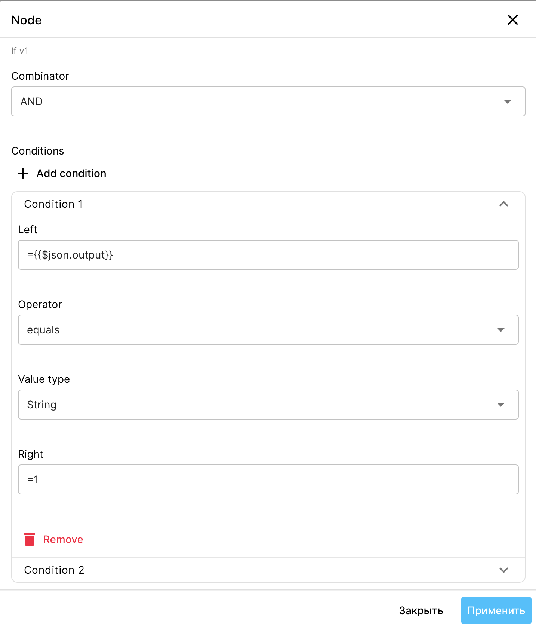Click the Add condition text

[71, 173]
